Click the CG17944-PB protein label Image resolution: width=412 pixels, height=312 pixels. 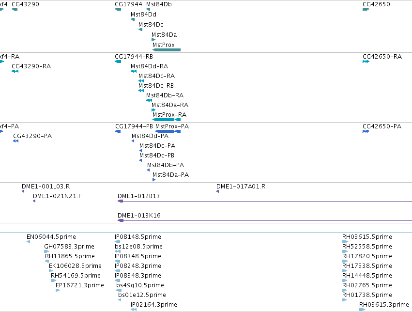coord(134,126)
